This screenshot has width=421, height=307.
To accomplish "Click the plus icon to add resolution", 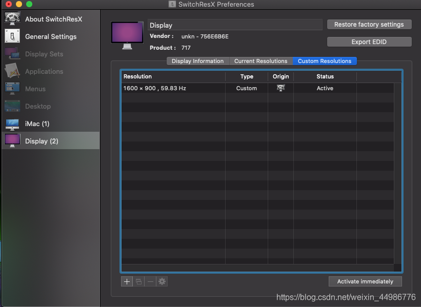I will coord(127,281).
